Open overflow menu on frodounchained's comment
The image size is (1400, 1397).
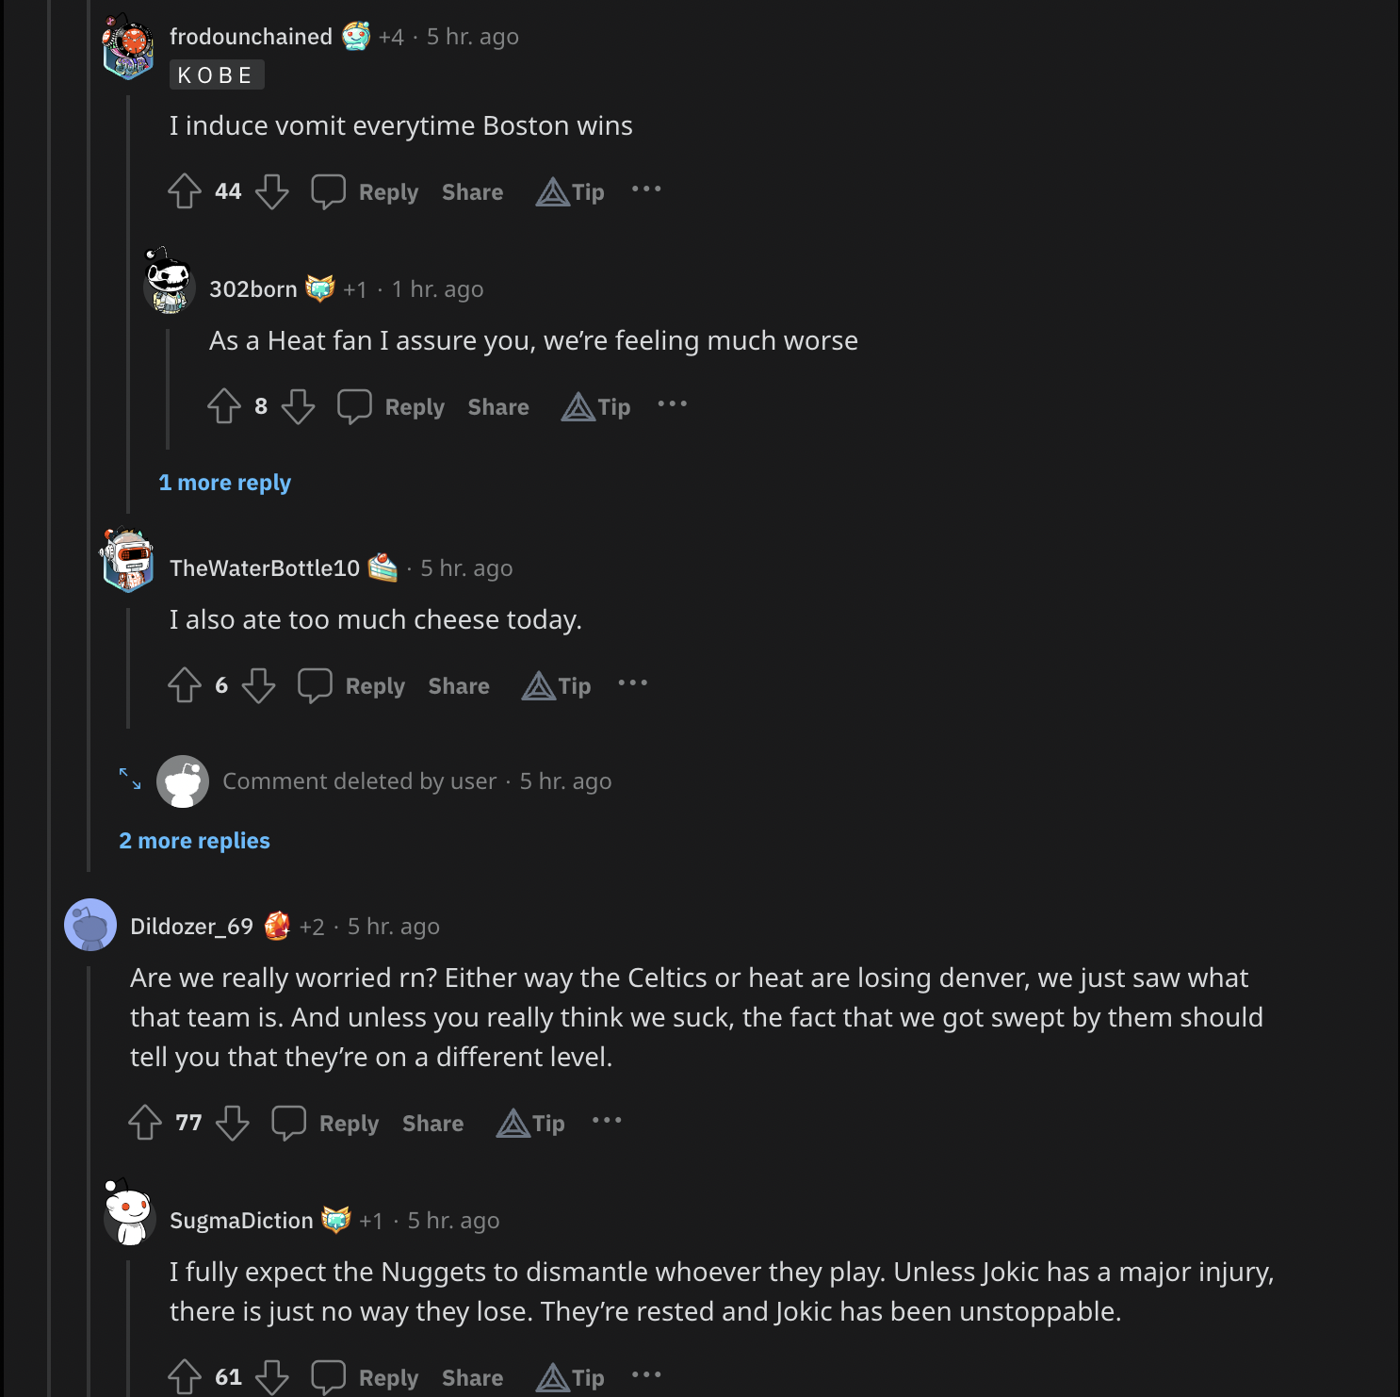click(646, 189)
